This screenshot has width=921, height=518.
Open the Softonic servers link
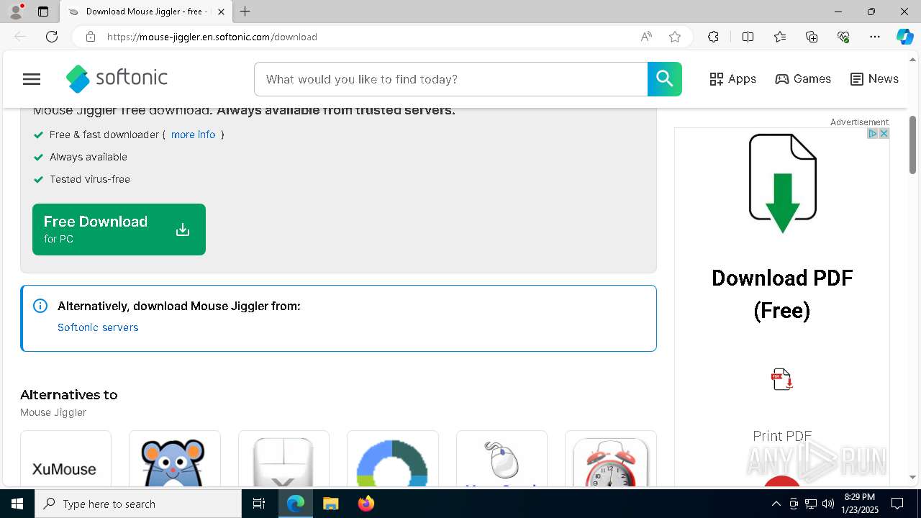click(98, 327)
